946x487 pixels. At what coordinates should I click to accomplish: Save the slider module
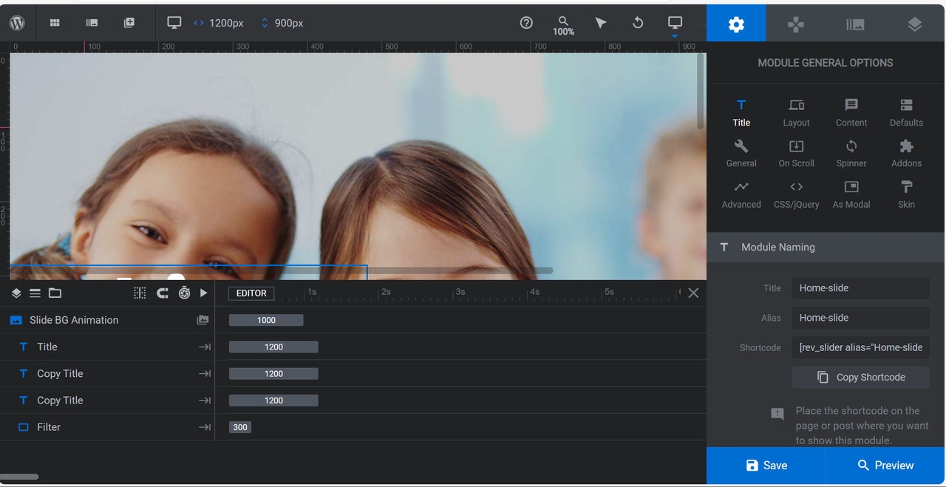tap(766, 466)
